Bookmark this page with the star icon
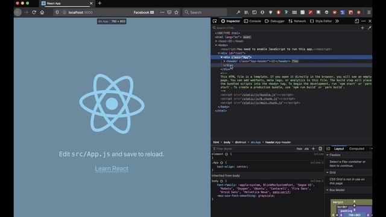 176,12
